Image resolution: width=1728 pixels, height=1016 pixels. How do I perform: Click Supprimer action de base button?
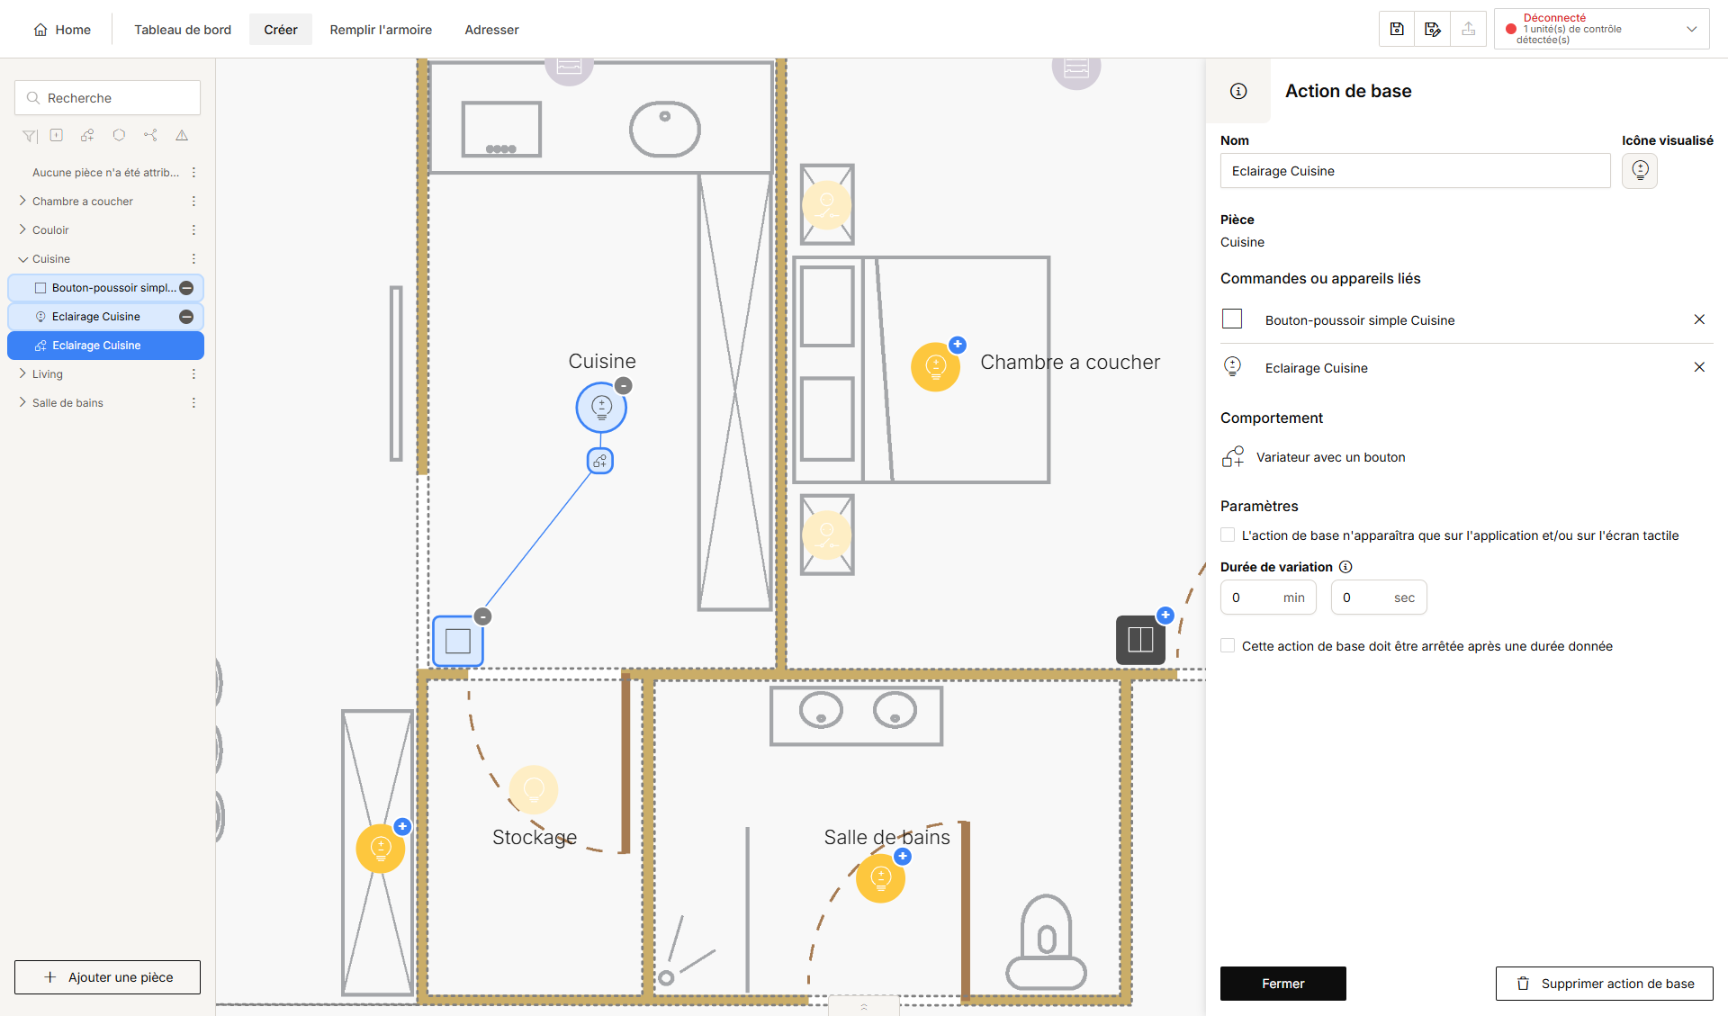pyautogui.click(x=1604, y=984)
